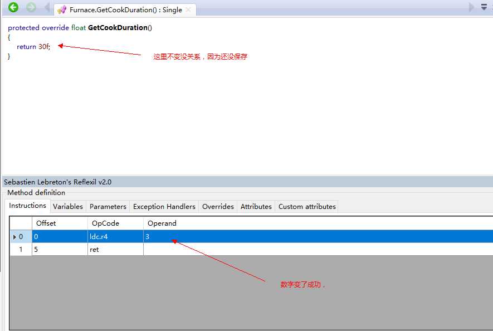Click the green Back navigation arrow
The image size is (493, 331).
pyautogui.click(x=13, y=8)
